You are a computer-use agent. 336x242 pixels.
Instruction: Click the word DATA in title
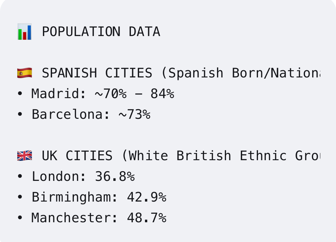click(145, 32)
